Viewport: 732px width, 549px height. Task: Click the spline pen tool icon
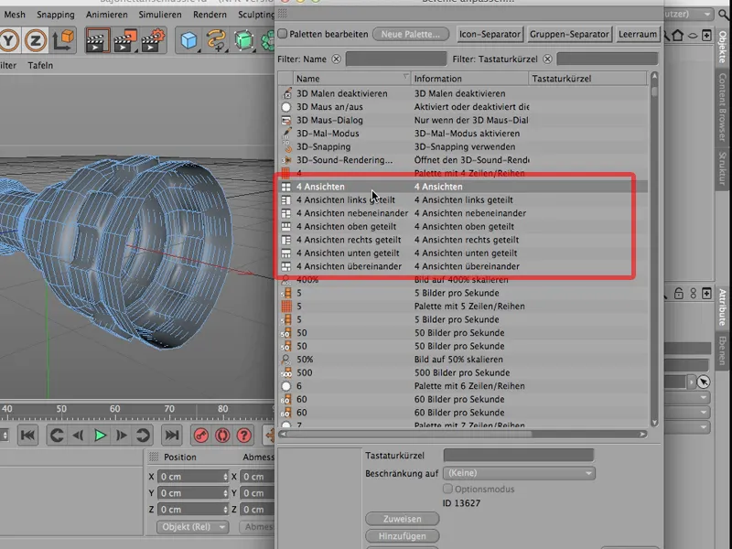point(216,40)
